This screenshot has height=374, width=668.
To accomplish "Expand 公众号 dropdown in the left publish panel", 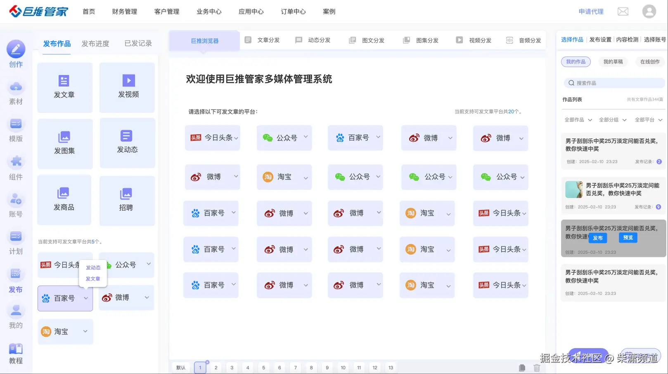I will [x=149, y=264].
